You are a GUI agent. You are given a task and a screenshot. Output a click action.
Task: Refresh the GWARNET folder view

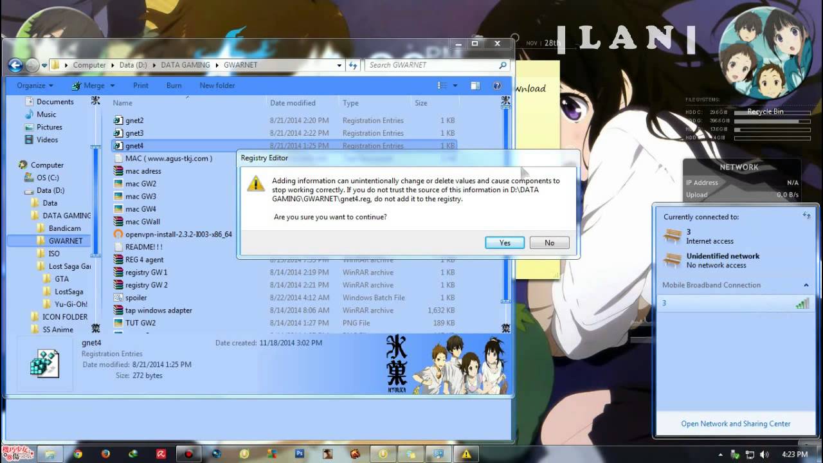(x=353, y=65)
